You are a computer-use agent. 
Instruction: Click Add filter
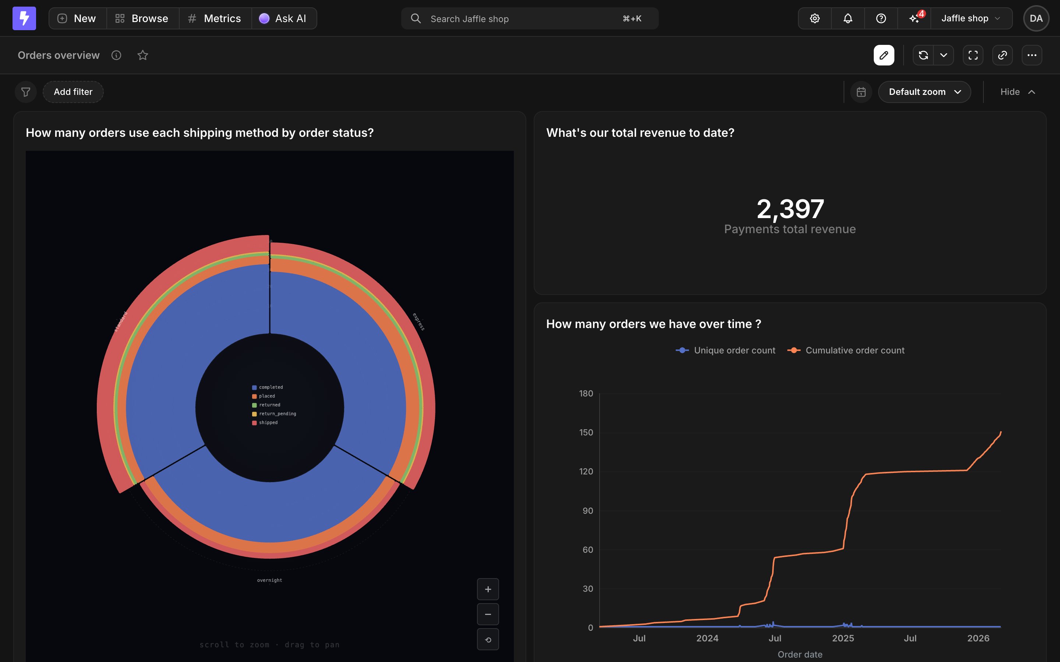coord(73,92)
